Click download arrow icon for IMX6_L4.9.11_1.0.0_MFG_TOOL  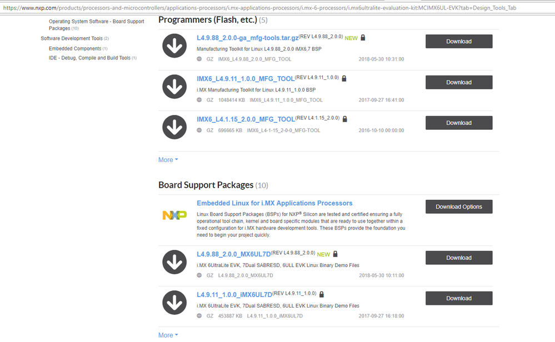point(174,87)
